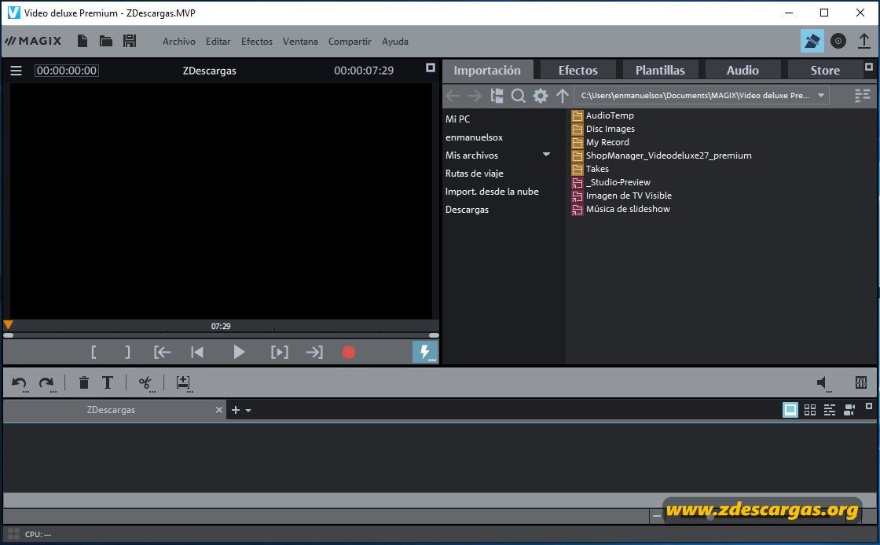This screenshot has height=545, width=880.
Task: Open Efectos menu in menu bar
Action: tap(256, 42)
